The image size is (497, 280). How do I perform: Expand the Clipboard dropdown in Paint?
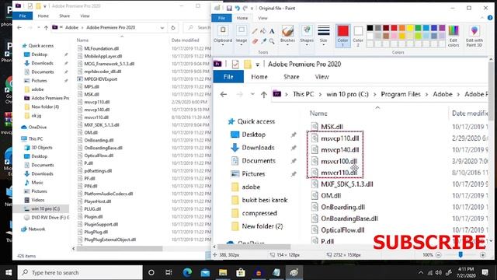(x=223, y=45)
